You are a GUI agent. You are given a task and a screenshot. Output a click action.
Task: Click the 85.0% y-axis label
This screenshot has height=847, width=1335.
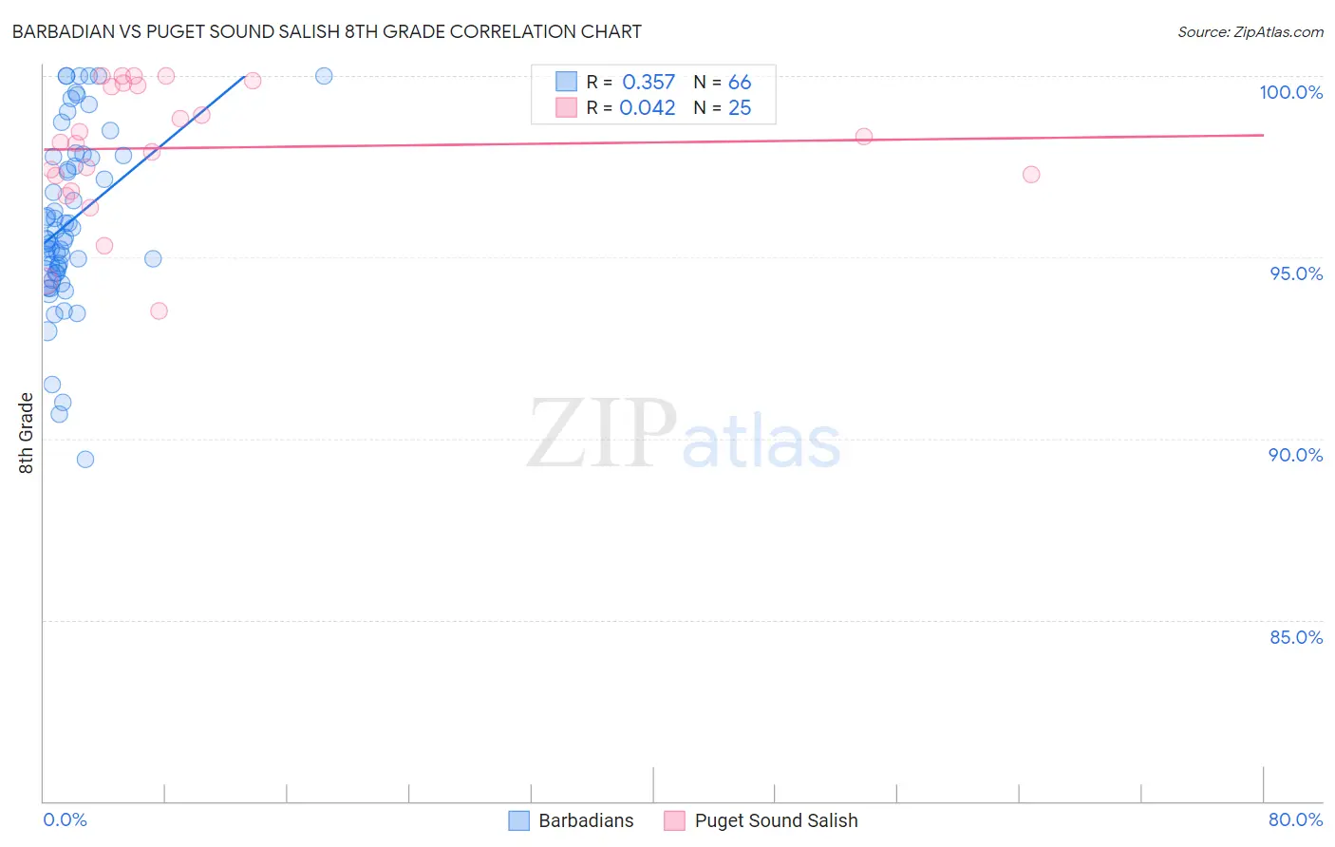pos(1296,637)
